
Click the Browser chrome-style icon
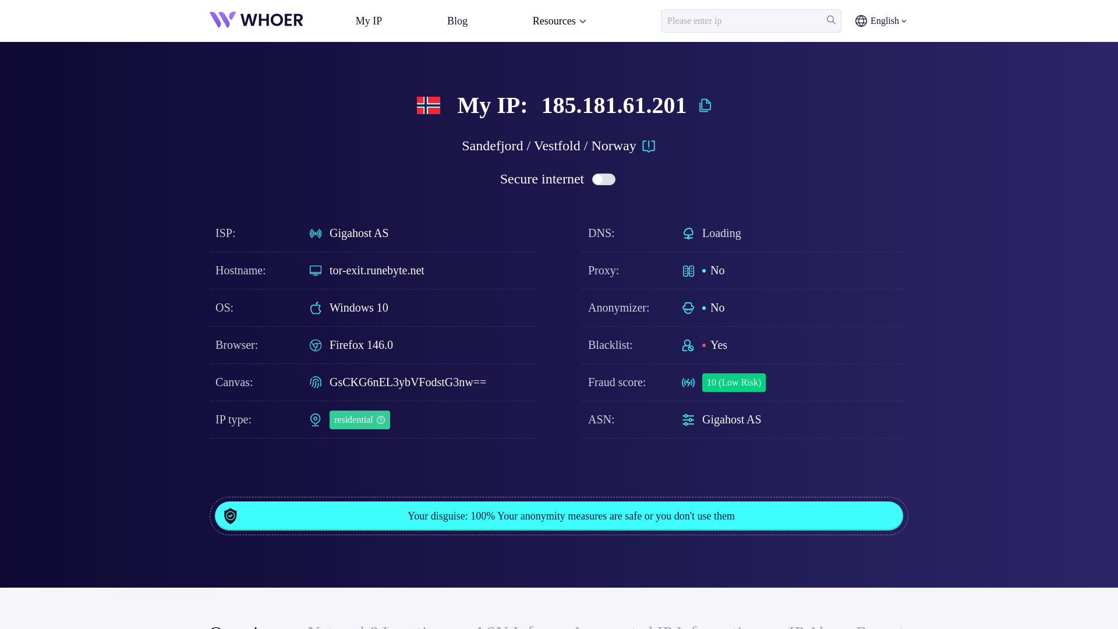pyautogui.click(x=316, y=345)
